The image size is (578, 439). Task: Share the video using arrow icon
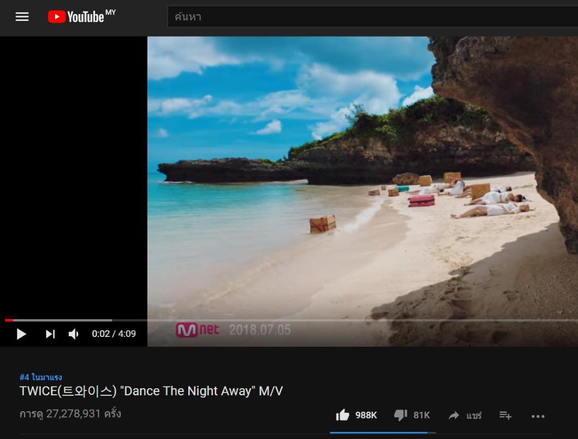(454, 416)
